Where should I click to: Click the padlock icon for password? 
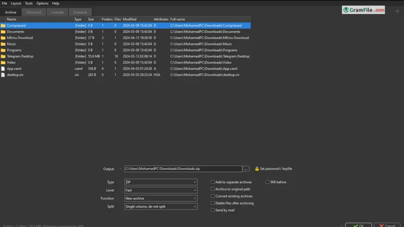click(x=257, y=169)
